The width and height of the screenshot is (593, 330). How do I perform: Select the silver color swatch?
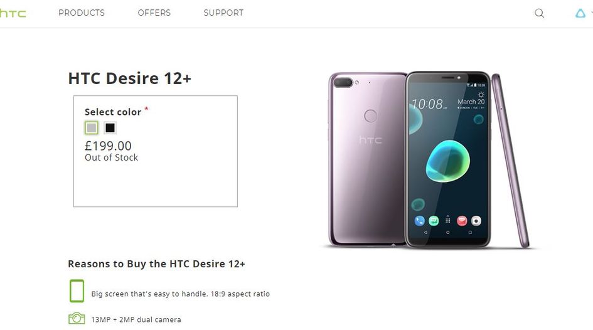click(92, 128)
